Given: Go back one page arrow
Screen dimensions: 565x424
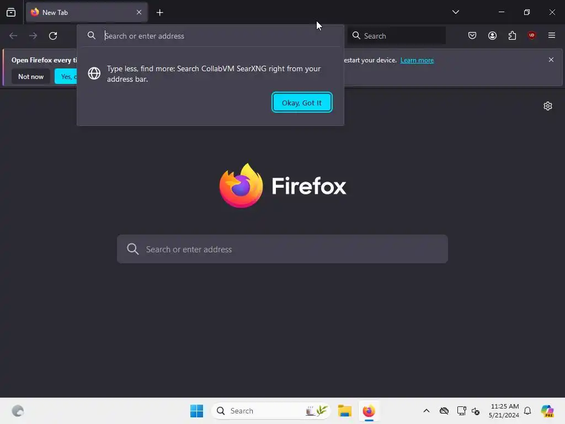Looking at the screenshot, I should point(13,36).
